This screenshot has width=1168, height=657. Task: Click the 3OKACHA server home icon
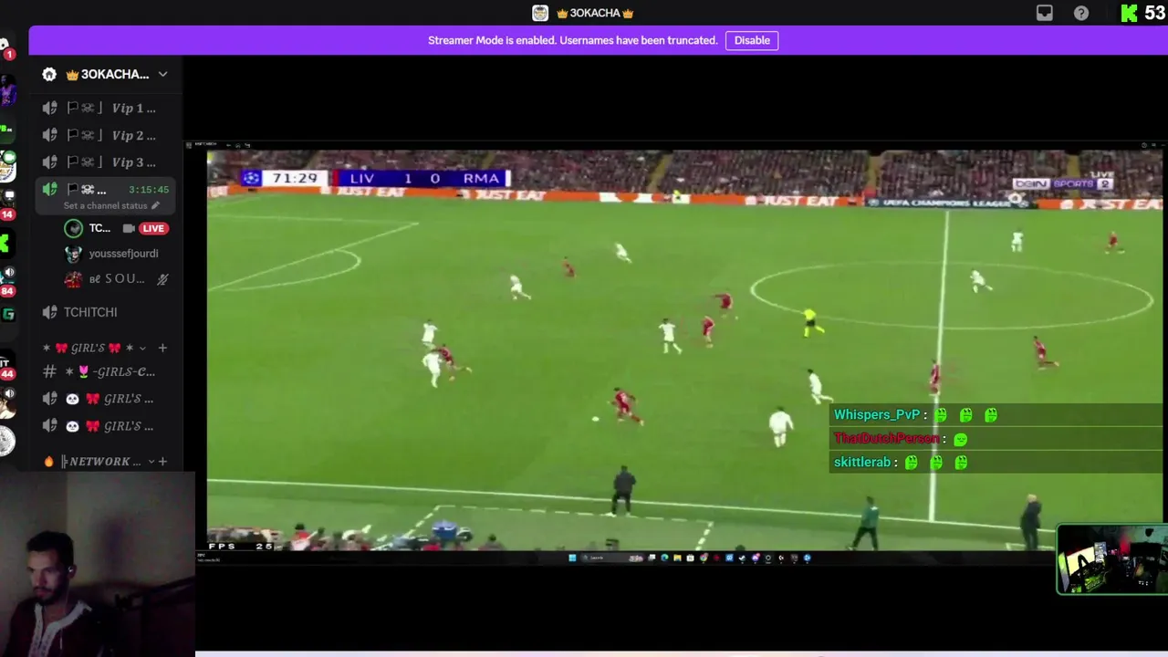pyautogui.click(x=49, y=74)
